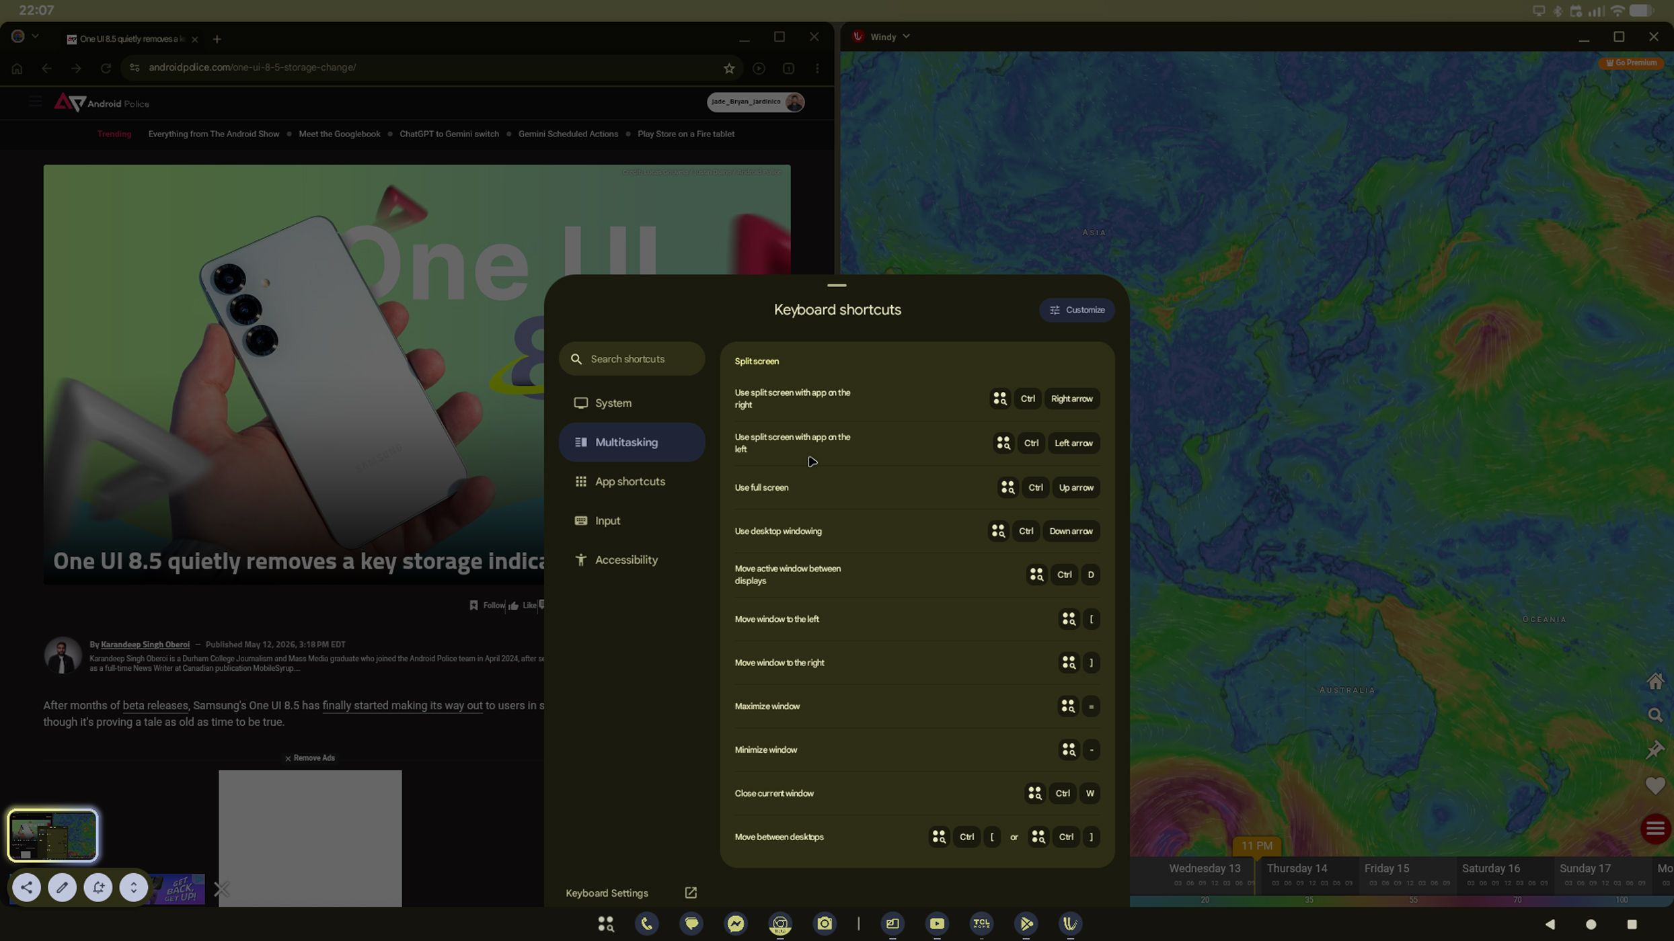1674x941 pixels.
Task: Open Karandeep Singh Oberoi author link
Action: click(145, 645)
